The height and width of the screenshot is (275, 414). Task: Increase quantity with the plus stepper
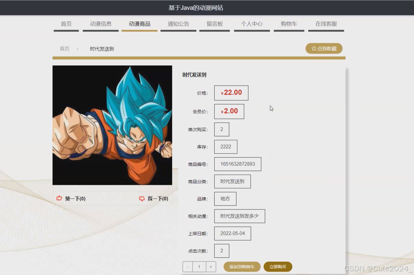[211, 267]
